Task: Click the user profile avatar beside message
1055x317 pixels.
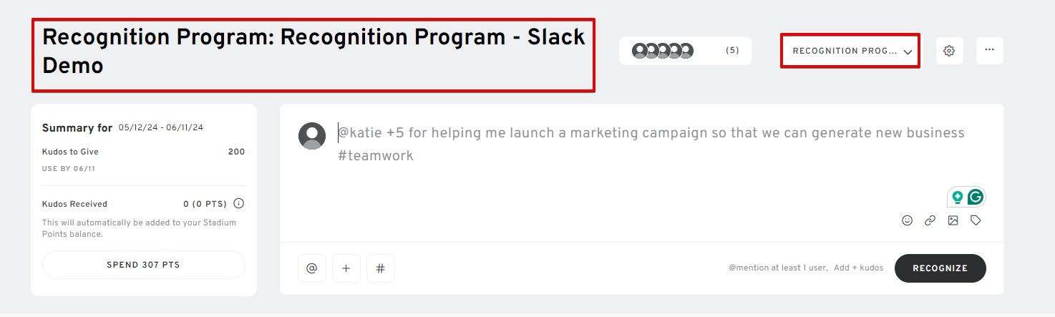Action: pos(312,136)
